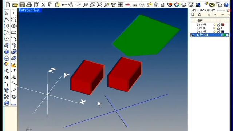Undo the last action
The height and width of the screenshot is (131, 233).
pyautogui.click(x=64, y=5)
